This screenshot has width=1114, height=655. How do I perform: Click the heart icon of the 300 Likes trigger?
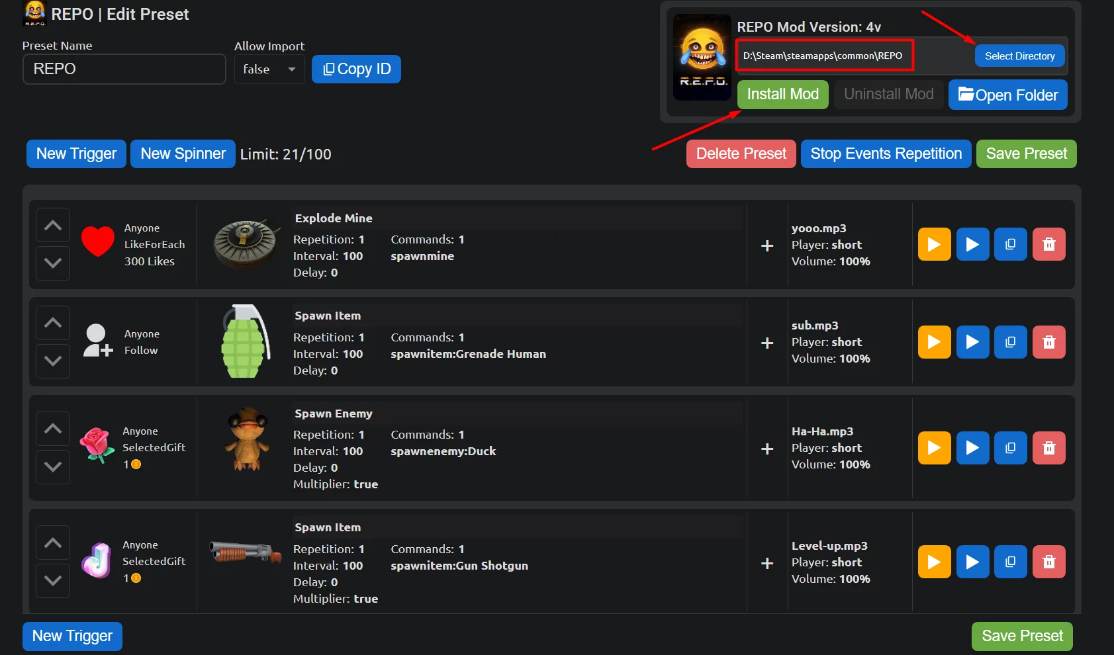point(98,241)
